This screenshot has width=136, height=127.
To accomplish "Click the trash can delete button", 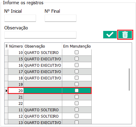I will point(125,35).
